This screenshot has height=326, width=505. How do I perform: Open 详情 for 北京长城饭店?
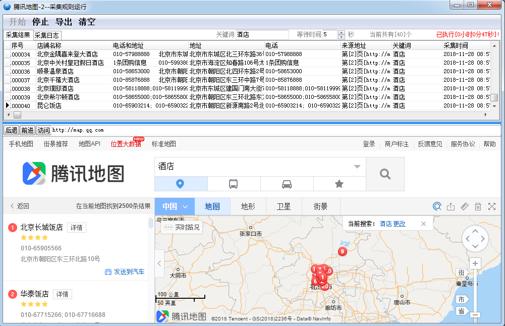[x=76, y=228]
